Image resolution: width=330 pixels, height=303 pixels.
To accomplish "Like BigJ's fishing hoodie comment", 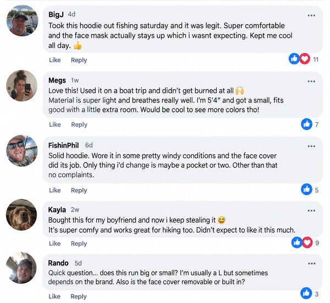I will (x=54, y=60).
